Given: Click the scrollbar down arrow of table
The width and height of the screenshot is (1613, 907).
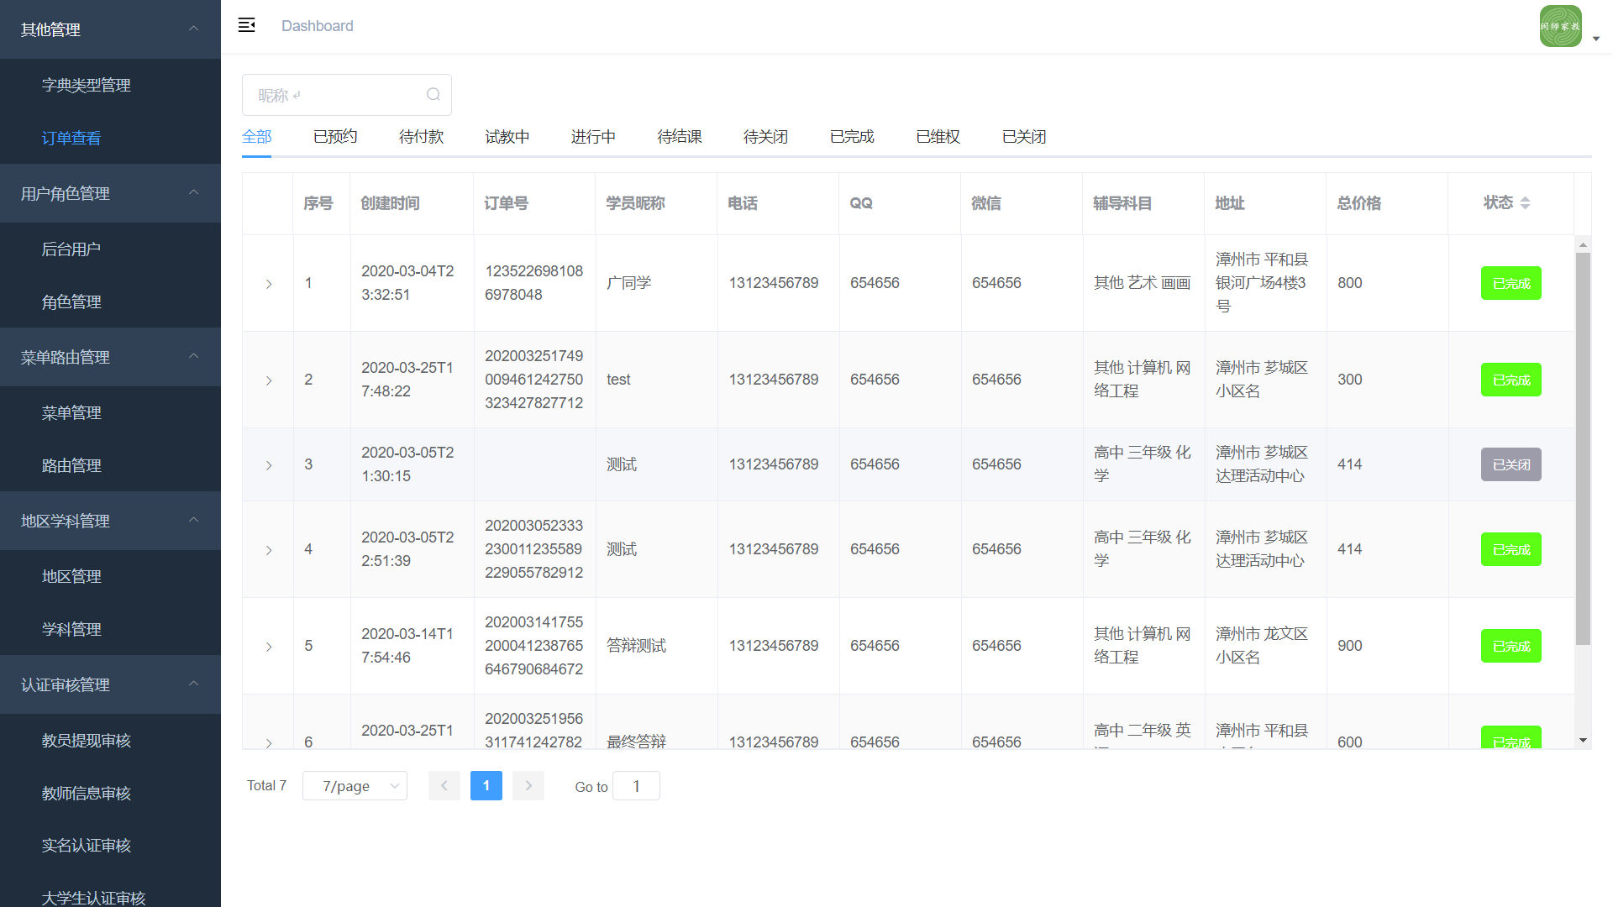Looking at the screenshot, I should (1583, 740).
